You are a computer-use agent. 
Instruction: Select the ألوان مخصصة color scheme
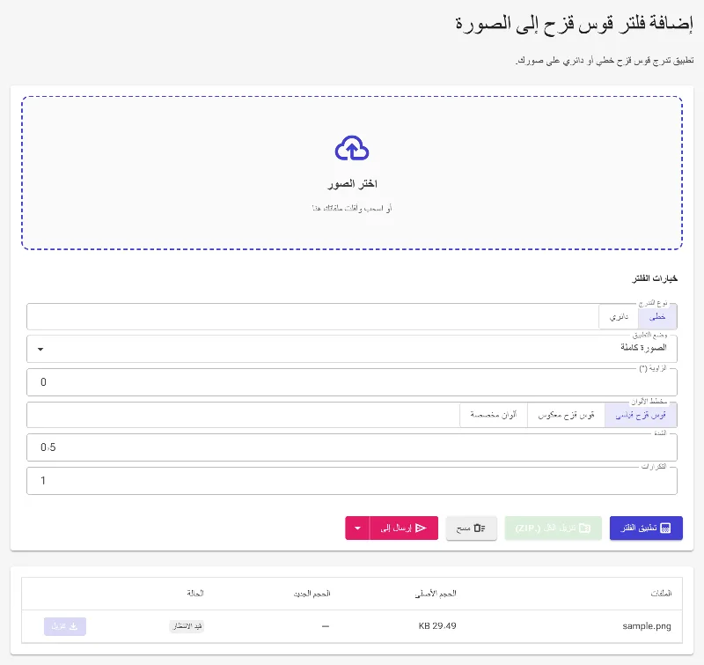[x=494, y=415]
